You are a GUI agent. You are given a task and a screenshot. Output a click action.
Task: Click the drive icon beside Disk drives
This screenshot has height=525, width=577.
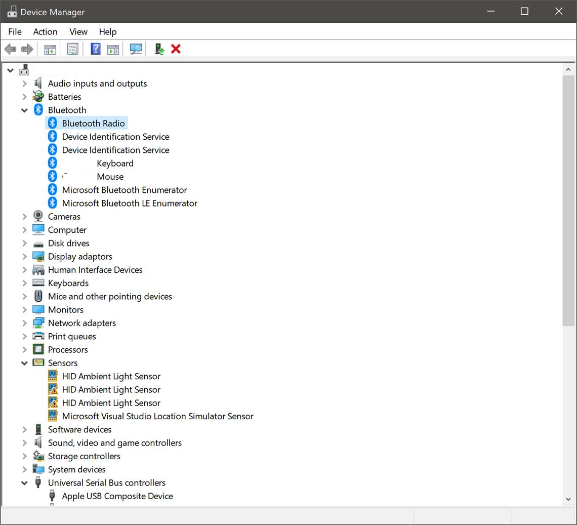[38, 244]
